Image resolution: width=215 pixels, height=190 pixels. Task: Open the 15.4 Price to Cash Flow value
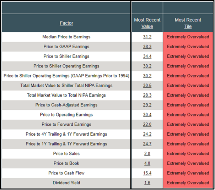147,173
